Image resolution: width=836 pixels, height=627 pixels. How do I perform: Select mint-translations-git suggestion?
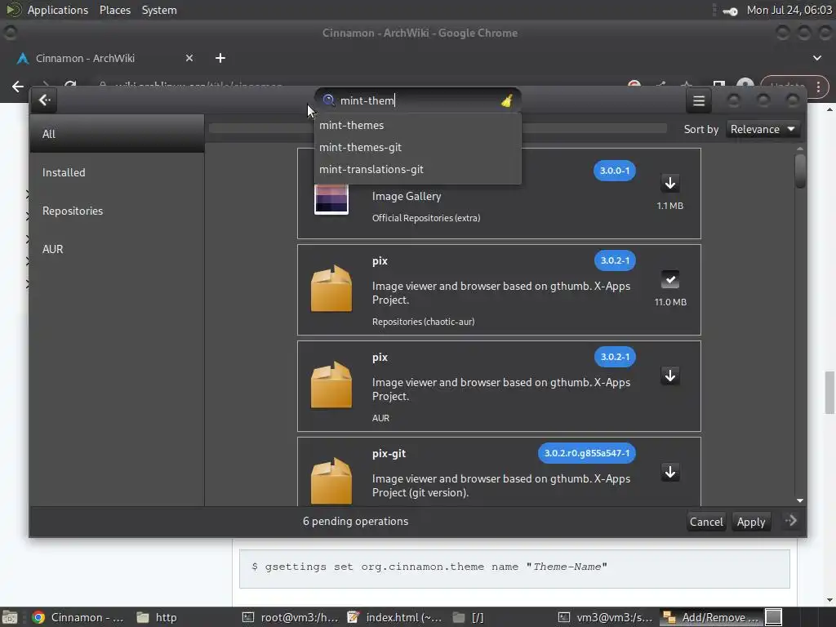click(x=417, y=169)
